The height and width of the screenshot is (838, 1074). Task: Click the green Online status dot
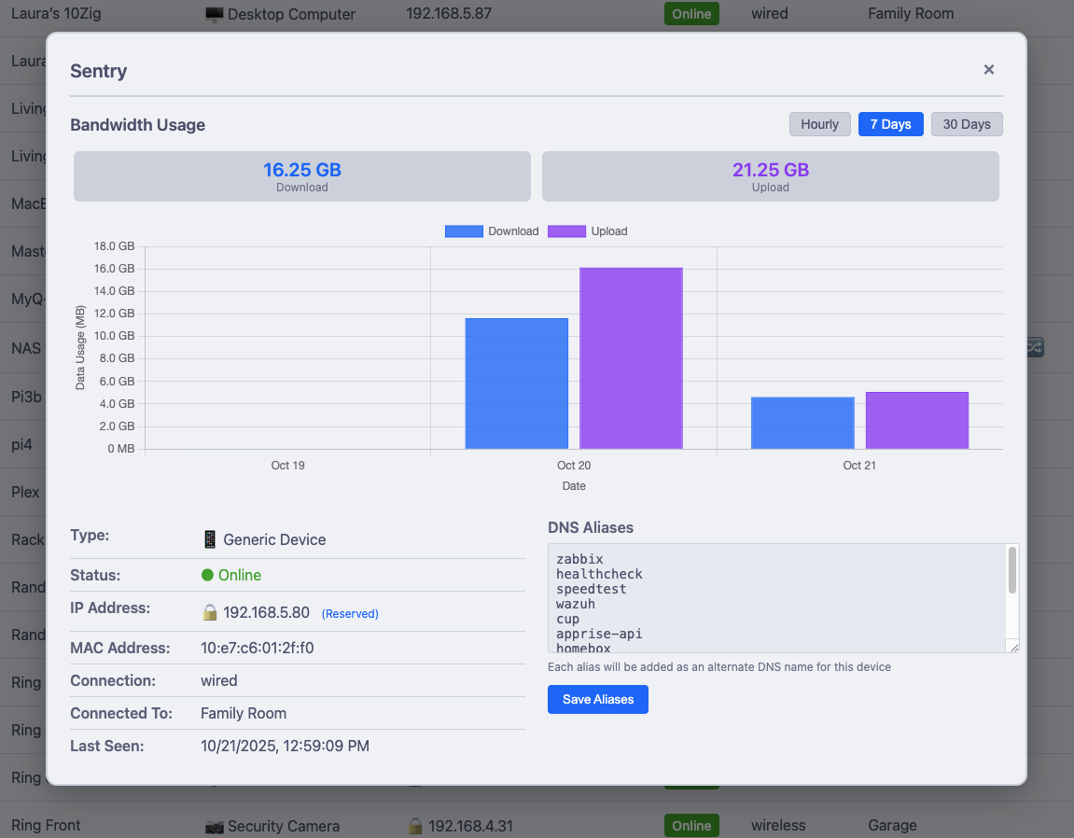click(207, 575)
